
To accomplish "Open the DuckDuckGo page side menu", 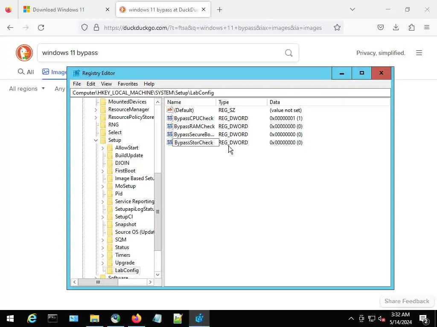I will 419,53.
